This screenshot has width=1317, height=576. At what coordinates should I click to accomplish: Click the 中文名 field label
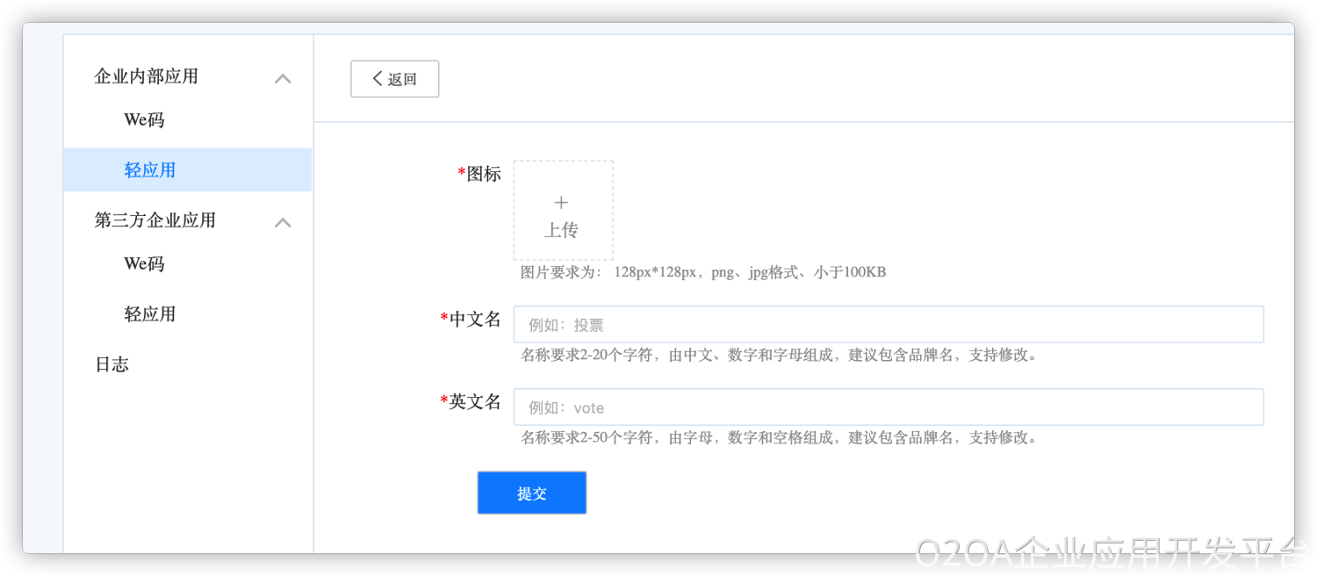click(x=474, y=320)
